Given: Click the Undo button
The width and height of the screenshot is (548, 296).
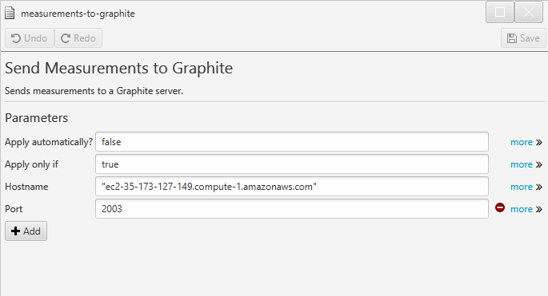Looking at the screenshot, I should point(30,38).
